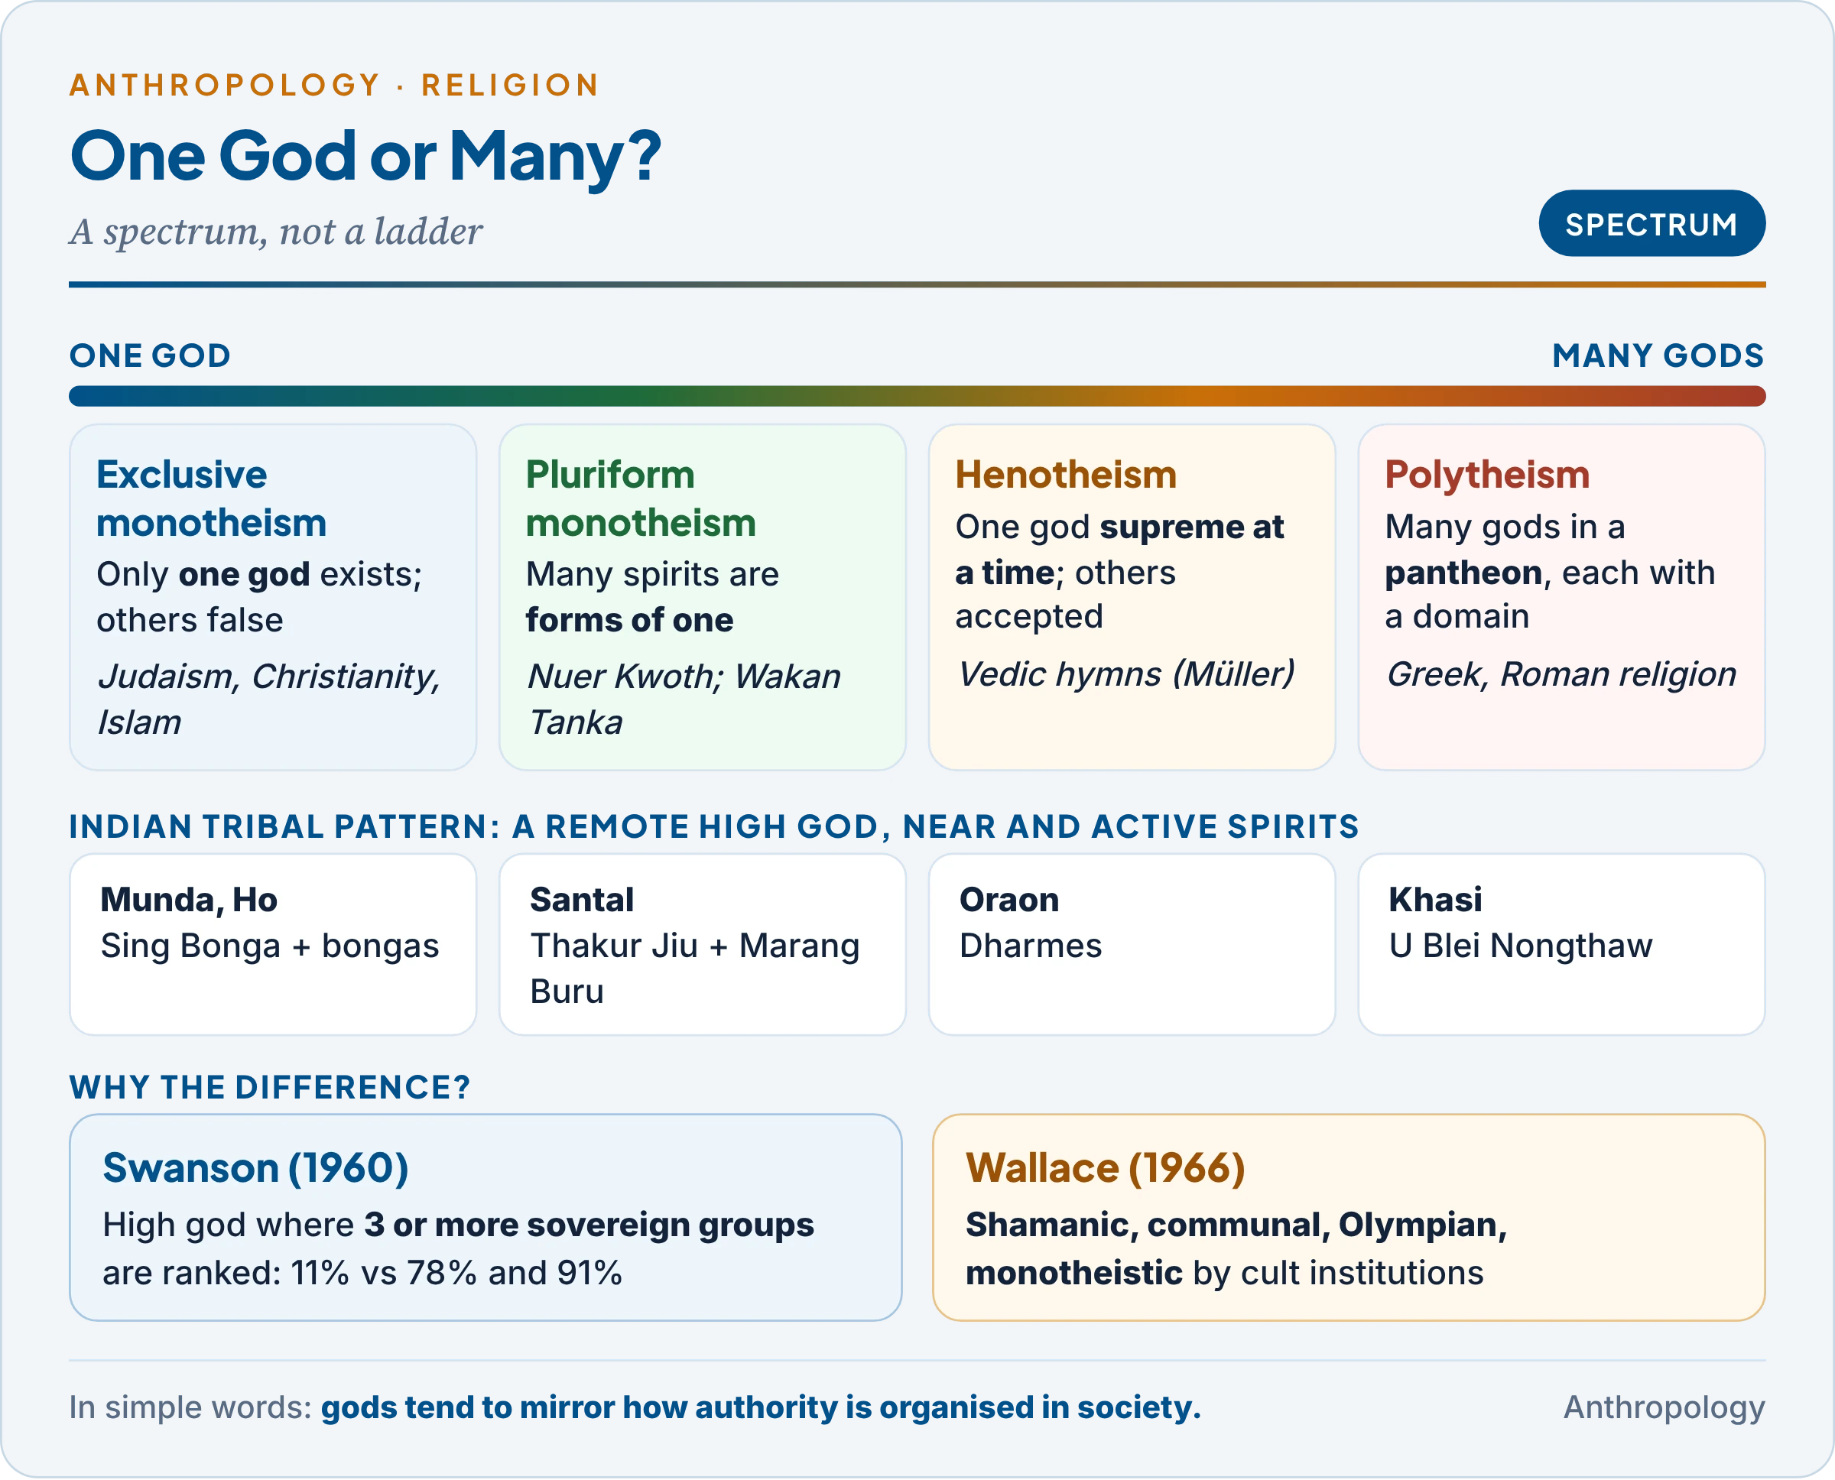Select the Khasi card title
The width and height of the screenshot is (1835, 1480).
click(x=1436, y=901)
